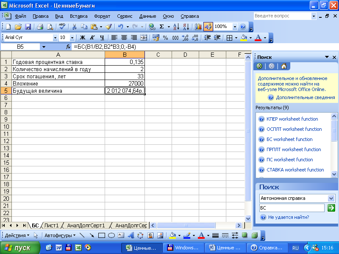This screenshot has height=254, width=339.
Task: Copy selection using the Copy icon
Action: pos(84,27)
